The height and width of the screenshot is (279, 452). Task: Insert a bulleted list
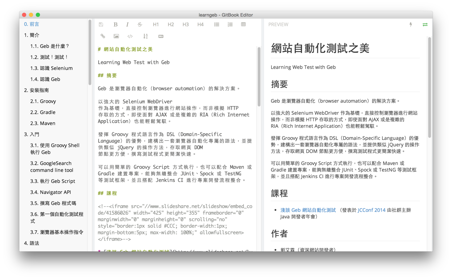coord(217,24)
